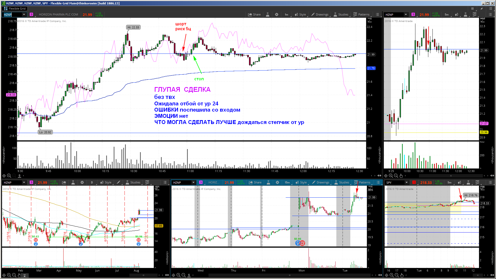Open patterns icon in top-right 5m chart
The height and width of the screenshot is (279, 496).
coord(475,14)
